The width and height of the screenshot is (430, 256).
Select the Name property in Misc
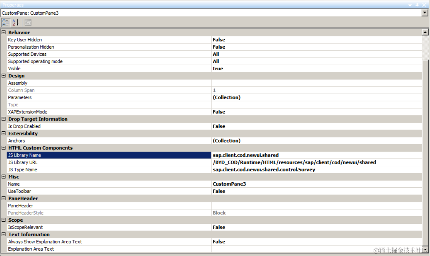pos(109,184)
